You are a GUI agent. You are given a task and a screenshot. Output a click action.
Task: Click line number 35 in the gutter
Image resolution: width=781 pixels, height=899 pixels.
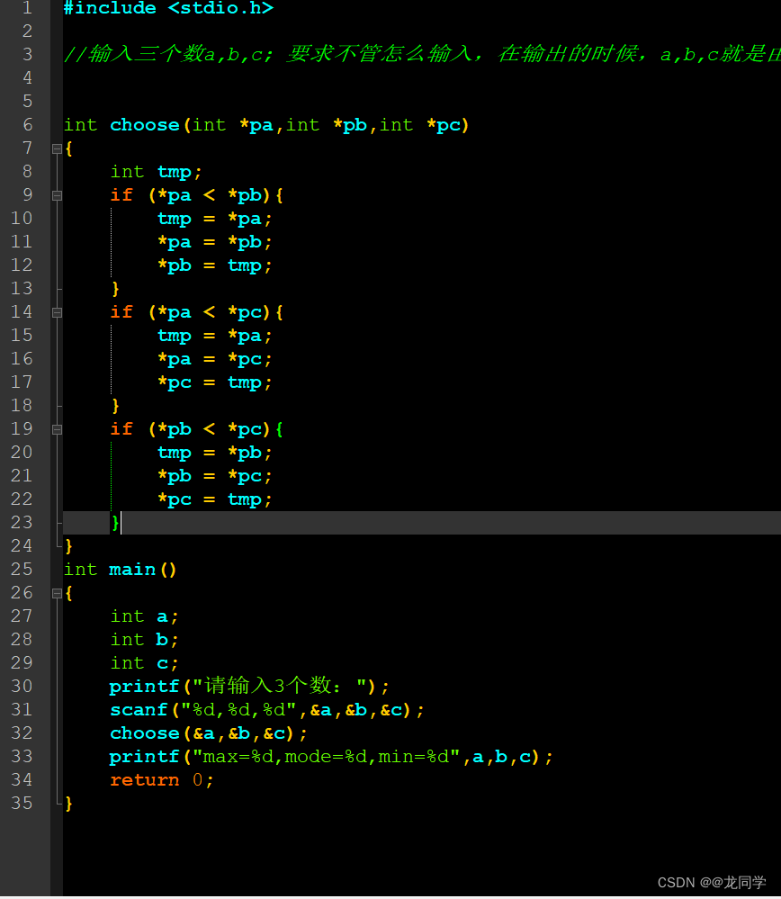coord(22,804)
